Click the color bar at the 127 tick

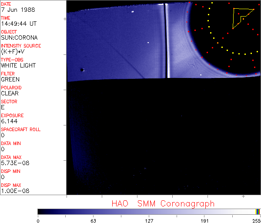point(149,211)
